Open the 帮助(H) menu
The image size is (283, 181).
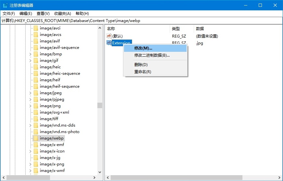[82, 14]
